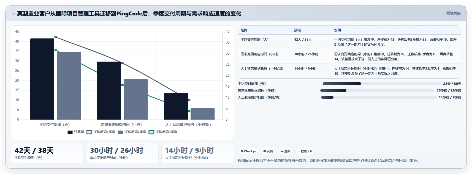Image resolution: width=472 pixels, height=174 pixels.
Task: Click the gray 第2季度 bar for 平均交付周期
Action: [x=69, y=86]
